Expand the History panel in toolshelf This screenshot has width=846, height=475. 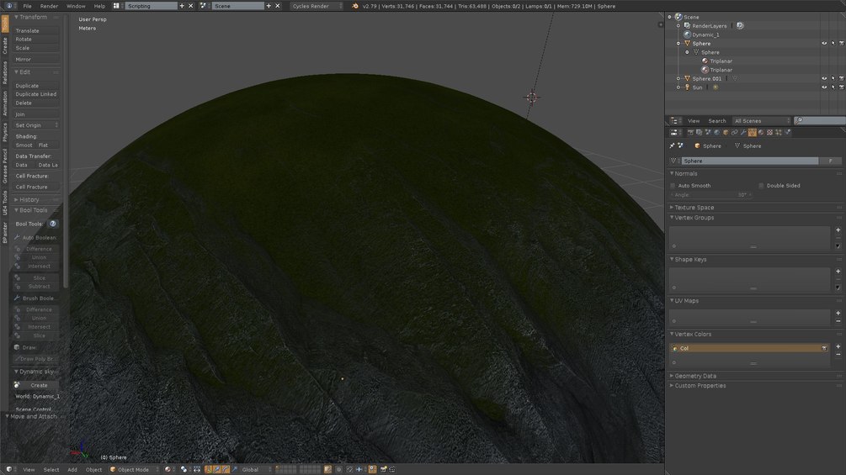coord(29,200)
